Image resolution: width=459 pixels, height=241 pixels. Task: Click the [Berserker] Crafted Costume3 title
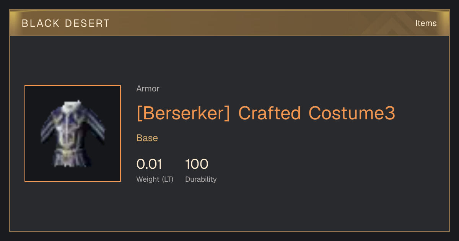click(265, 113)
